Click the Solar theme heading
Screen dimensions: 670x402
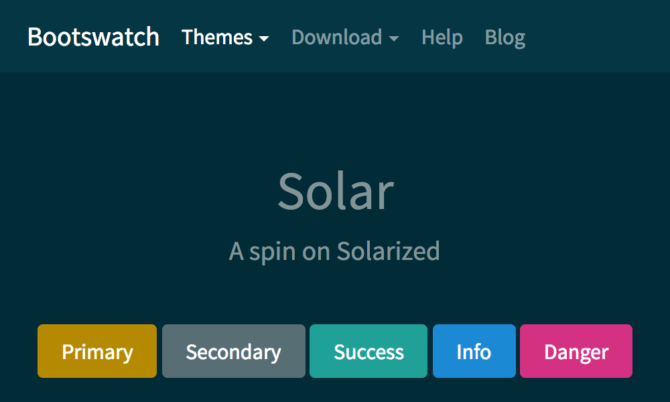[336, 191]
